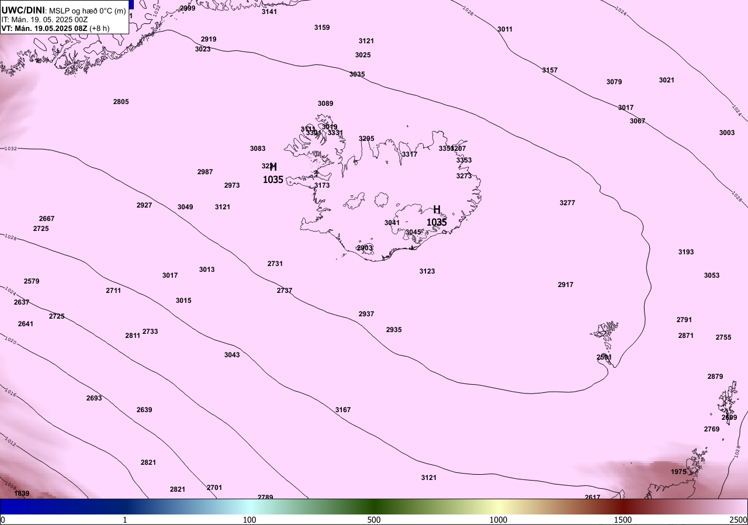Click the 3015 height value

(x=183, y=301)
